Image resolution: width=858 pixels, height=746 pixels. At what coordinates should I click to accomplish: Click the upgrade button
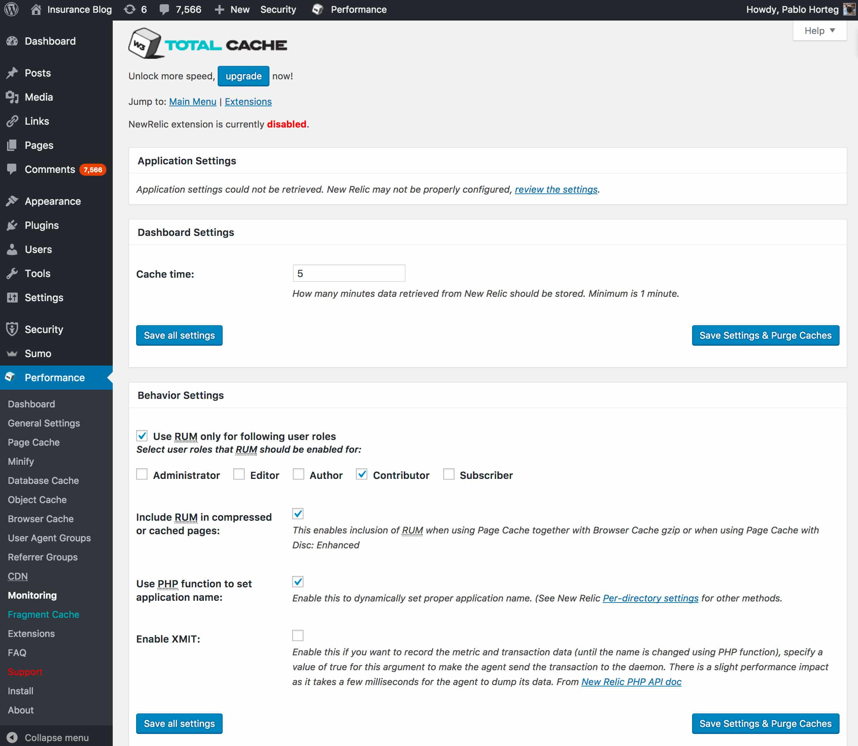[243, 76]
